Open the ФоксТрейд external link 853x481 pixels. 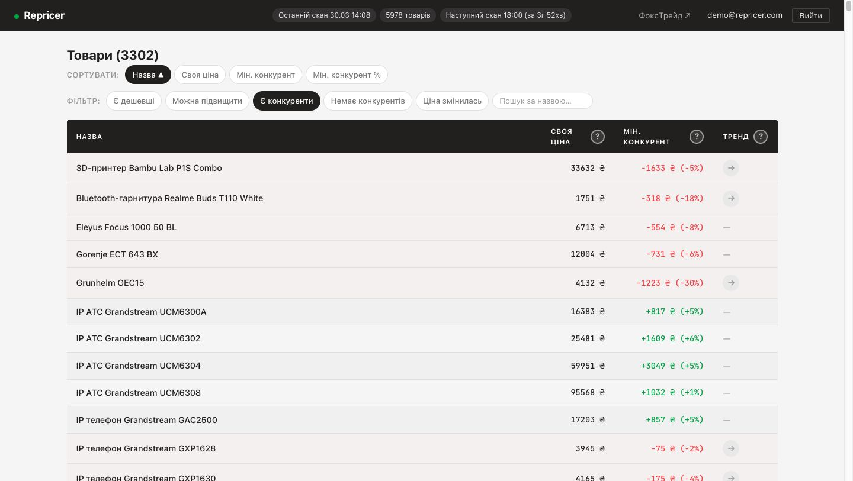point(665,15)
